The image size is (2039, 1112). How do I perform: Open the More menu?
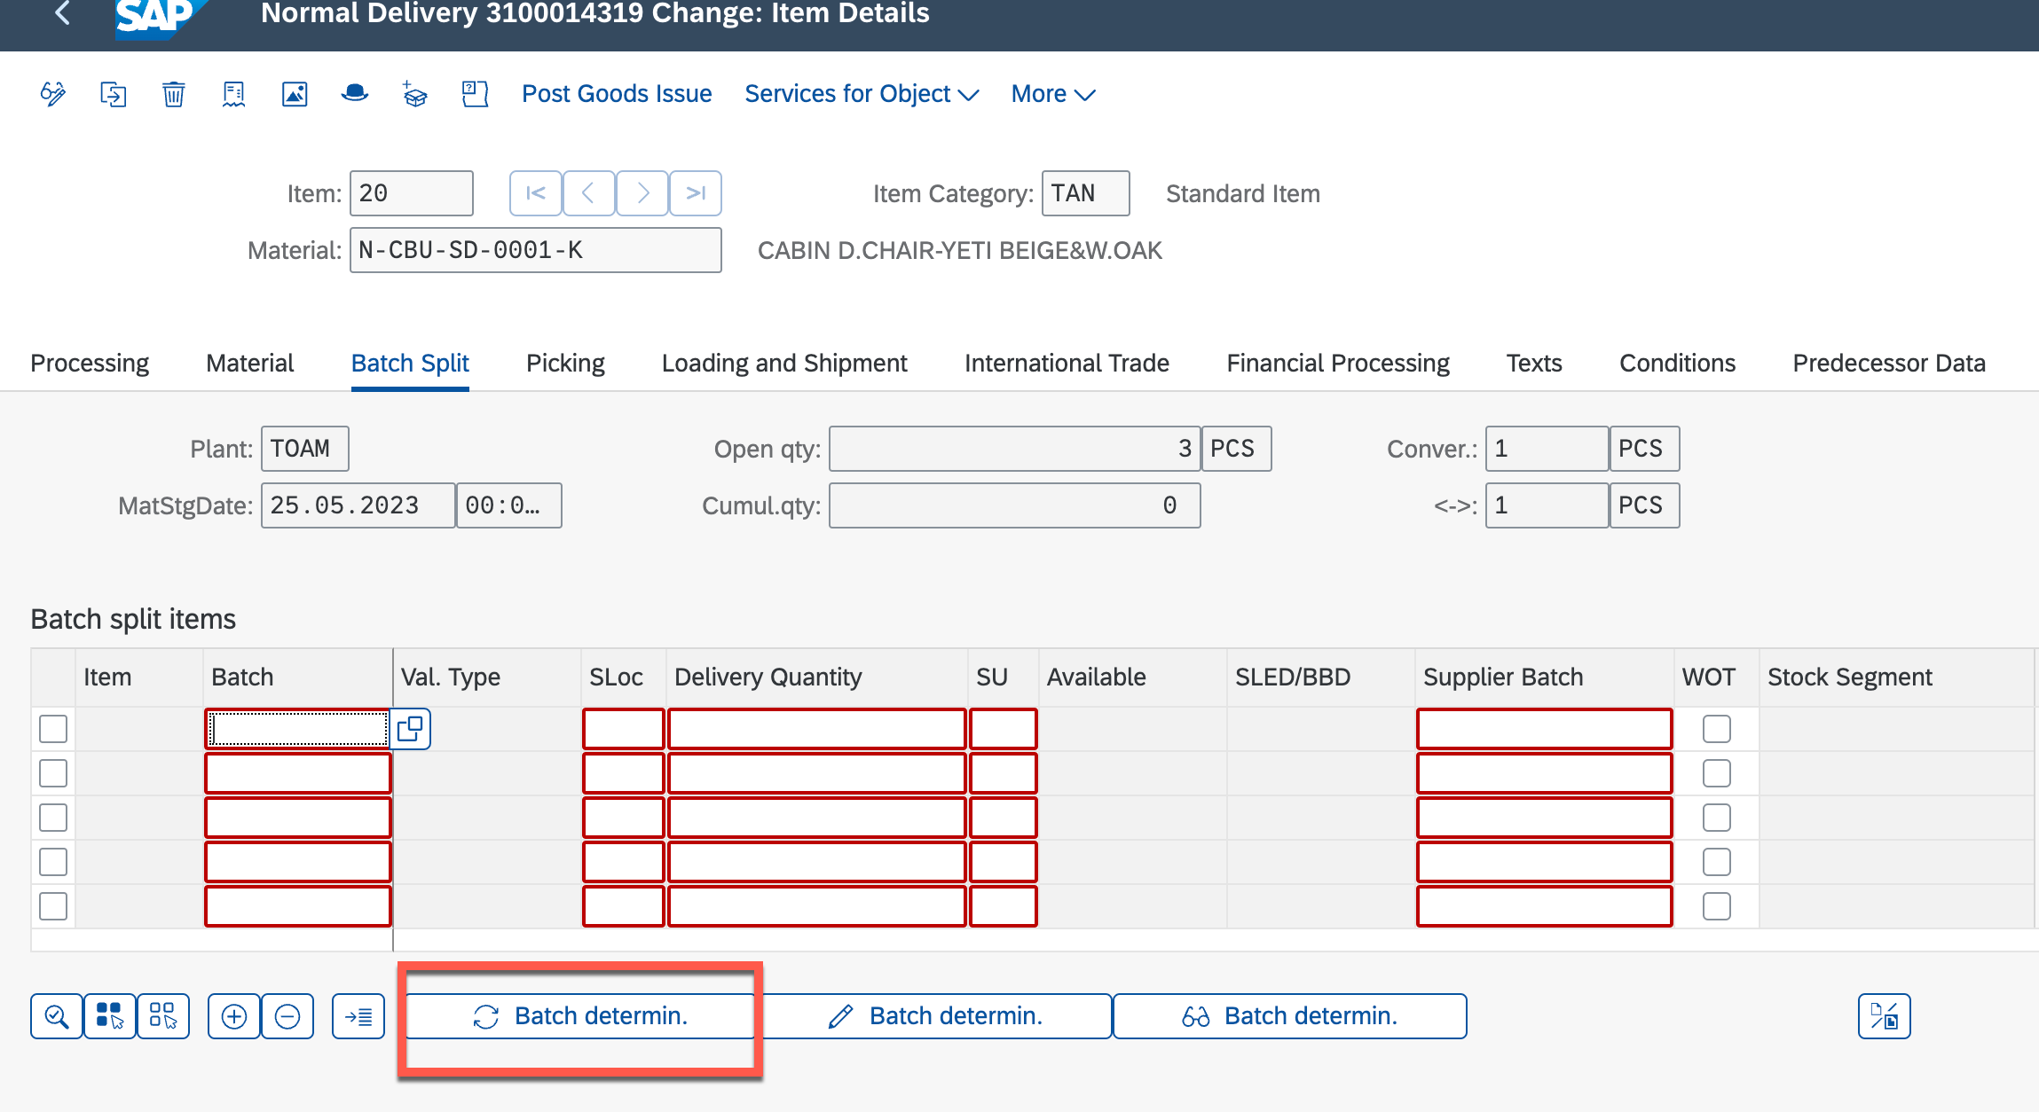click(1053, 94)
